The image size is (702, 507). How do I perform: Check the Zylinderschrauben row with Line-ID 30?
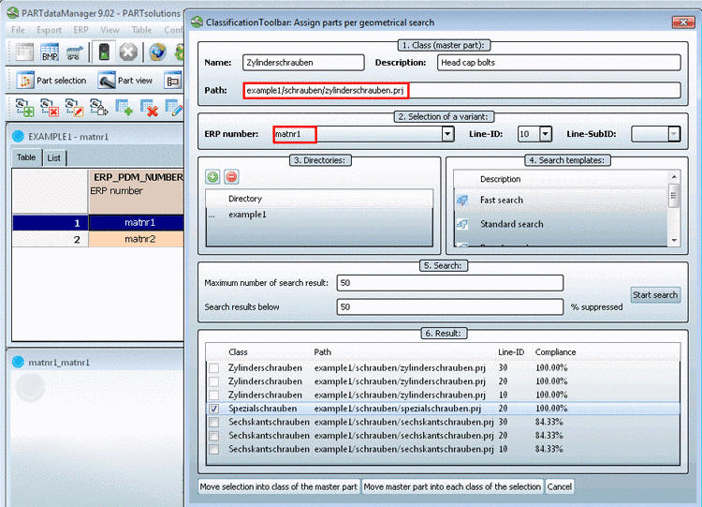point(214,368)
